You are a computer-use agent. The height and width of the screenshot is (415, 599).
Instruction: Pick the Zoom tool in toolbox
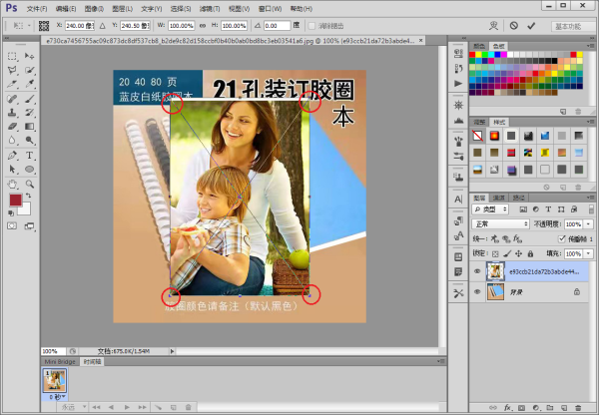click(x=31, y=184)
